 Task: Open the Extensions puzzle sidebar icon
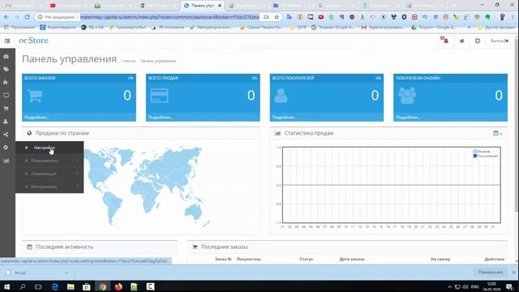click(x=6, y=82)
